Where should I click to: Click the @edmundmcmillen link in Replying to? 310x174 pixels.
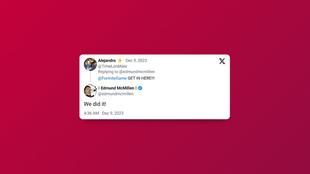(137, 72)
